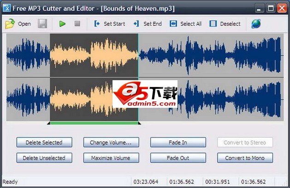Viewport: 290px width, 188px height.
Task: Click the highlighted region in the upper waveform channel
Action: (x=94, y=55)
